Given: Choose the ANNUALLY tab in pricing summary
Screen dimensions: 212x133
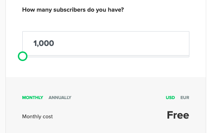Looking at the screenshot, I should (x=60, y=98).
